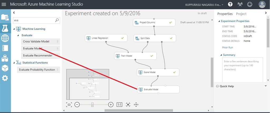
Task: Collapse the Evaluate subcategory
Action: [x=18, y=35]
